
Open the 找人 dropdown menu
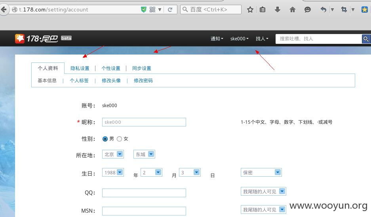(x=262, y=38)
